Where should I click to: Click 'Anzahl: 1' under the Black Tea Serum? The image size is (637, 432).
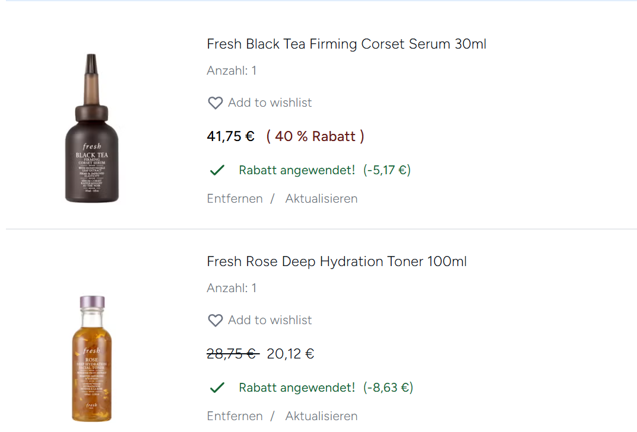(x=232, y=71)
